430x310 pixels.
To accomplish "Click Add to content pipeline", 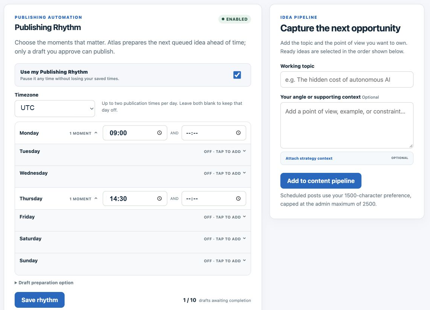I will click(321, 181).
